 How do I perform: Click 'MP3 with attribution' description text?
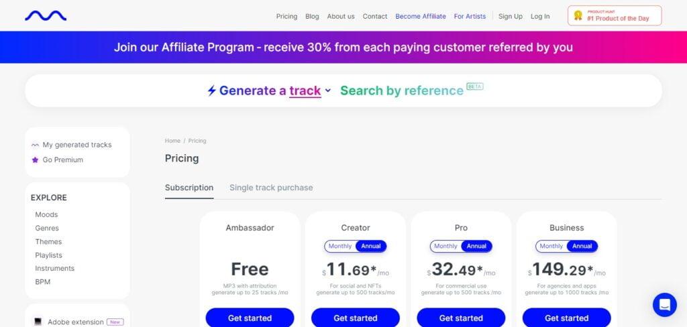(250, 286)
